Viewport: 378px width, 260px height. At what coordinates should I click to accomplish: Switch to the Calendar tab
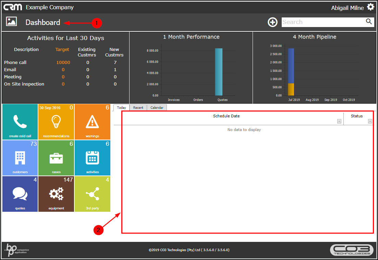point(157,108)
